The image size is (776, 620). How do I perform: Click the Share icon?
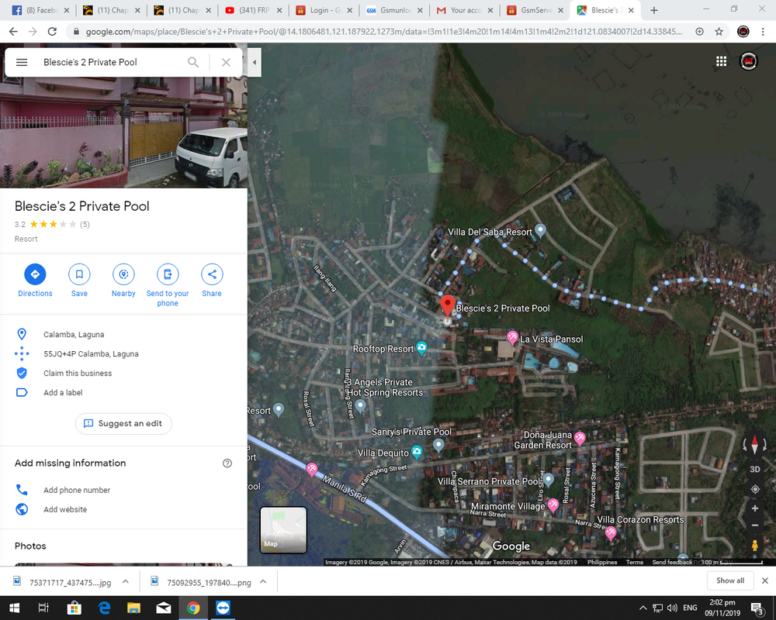(x=212, y=274)
